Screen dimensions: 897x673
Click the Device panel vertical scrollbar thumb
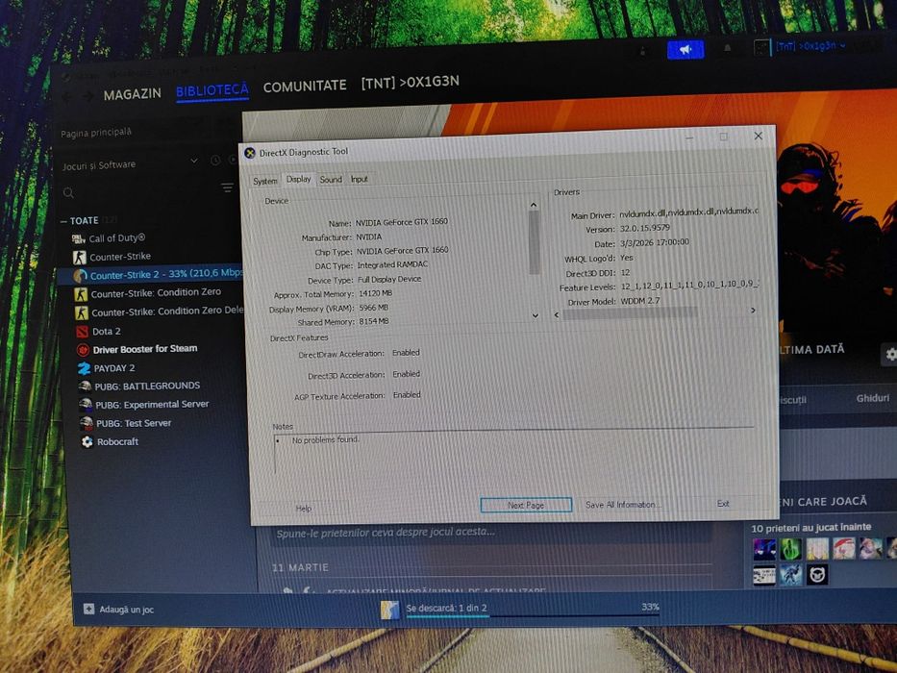[535, 241]
